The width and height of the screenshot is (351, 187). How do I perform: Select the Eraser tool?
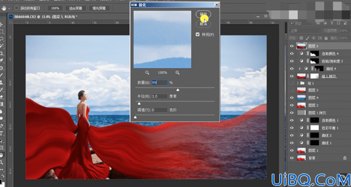click(x=1, y=97)
